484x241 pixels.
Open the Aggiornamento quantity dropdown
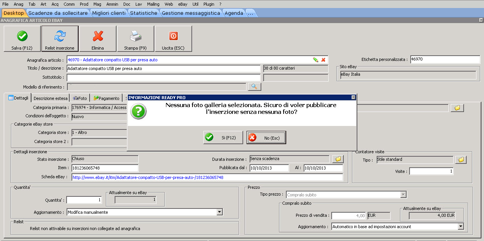pos(219,212)
